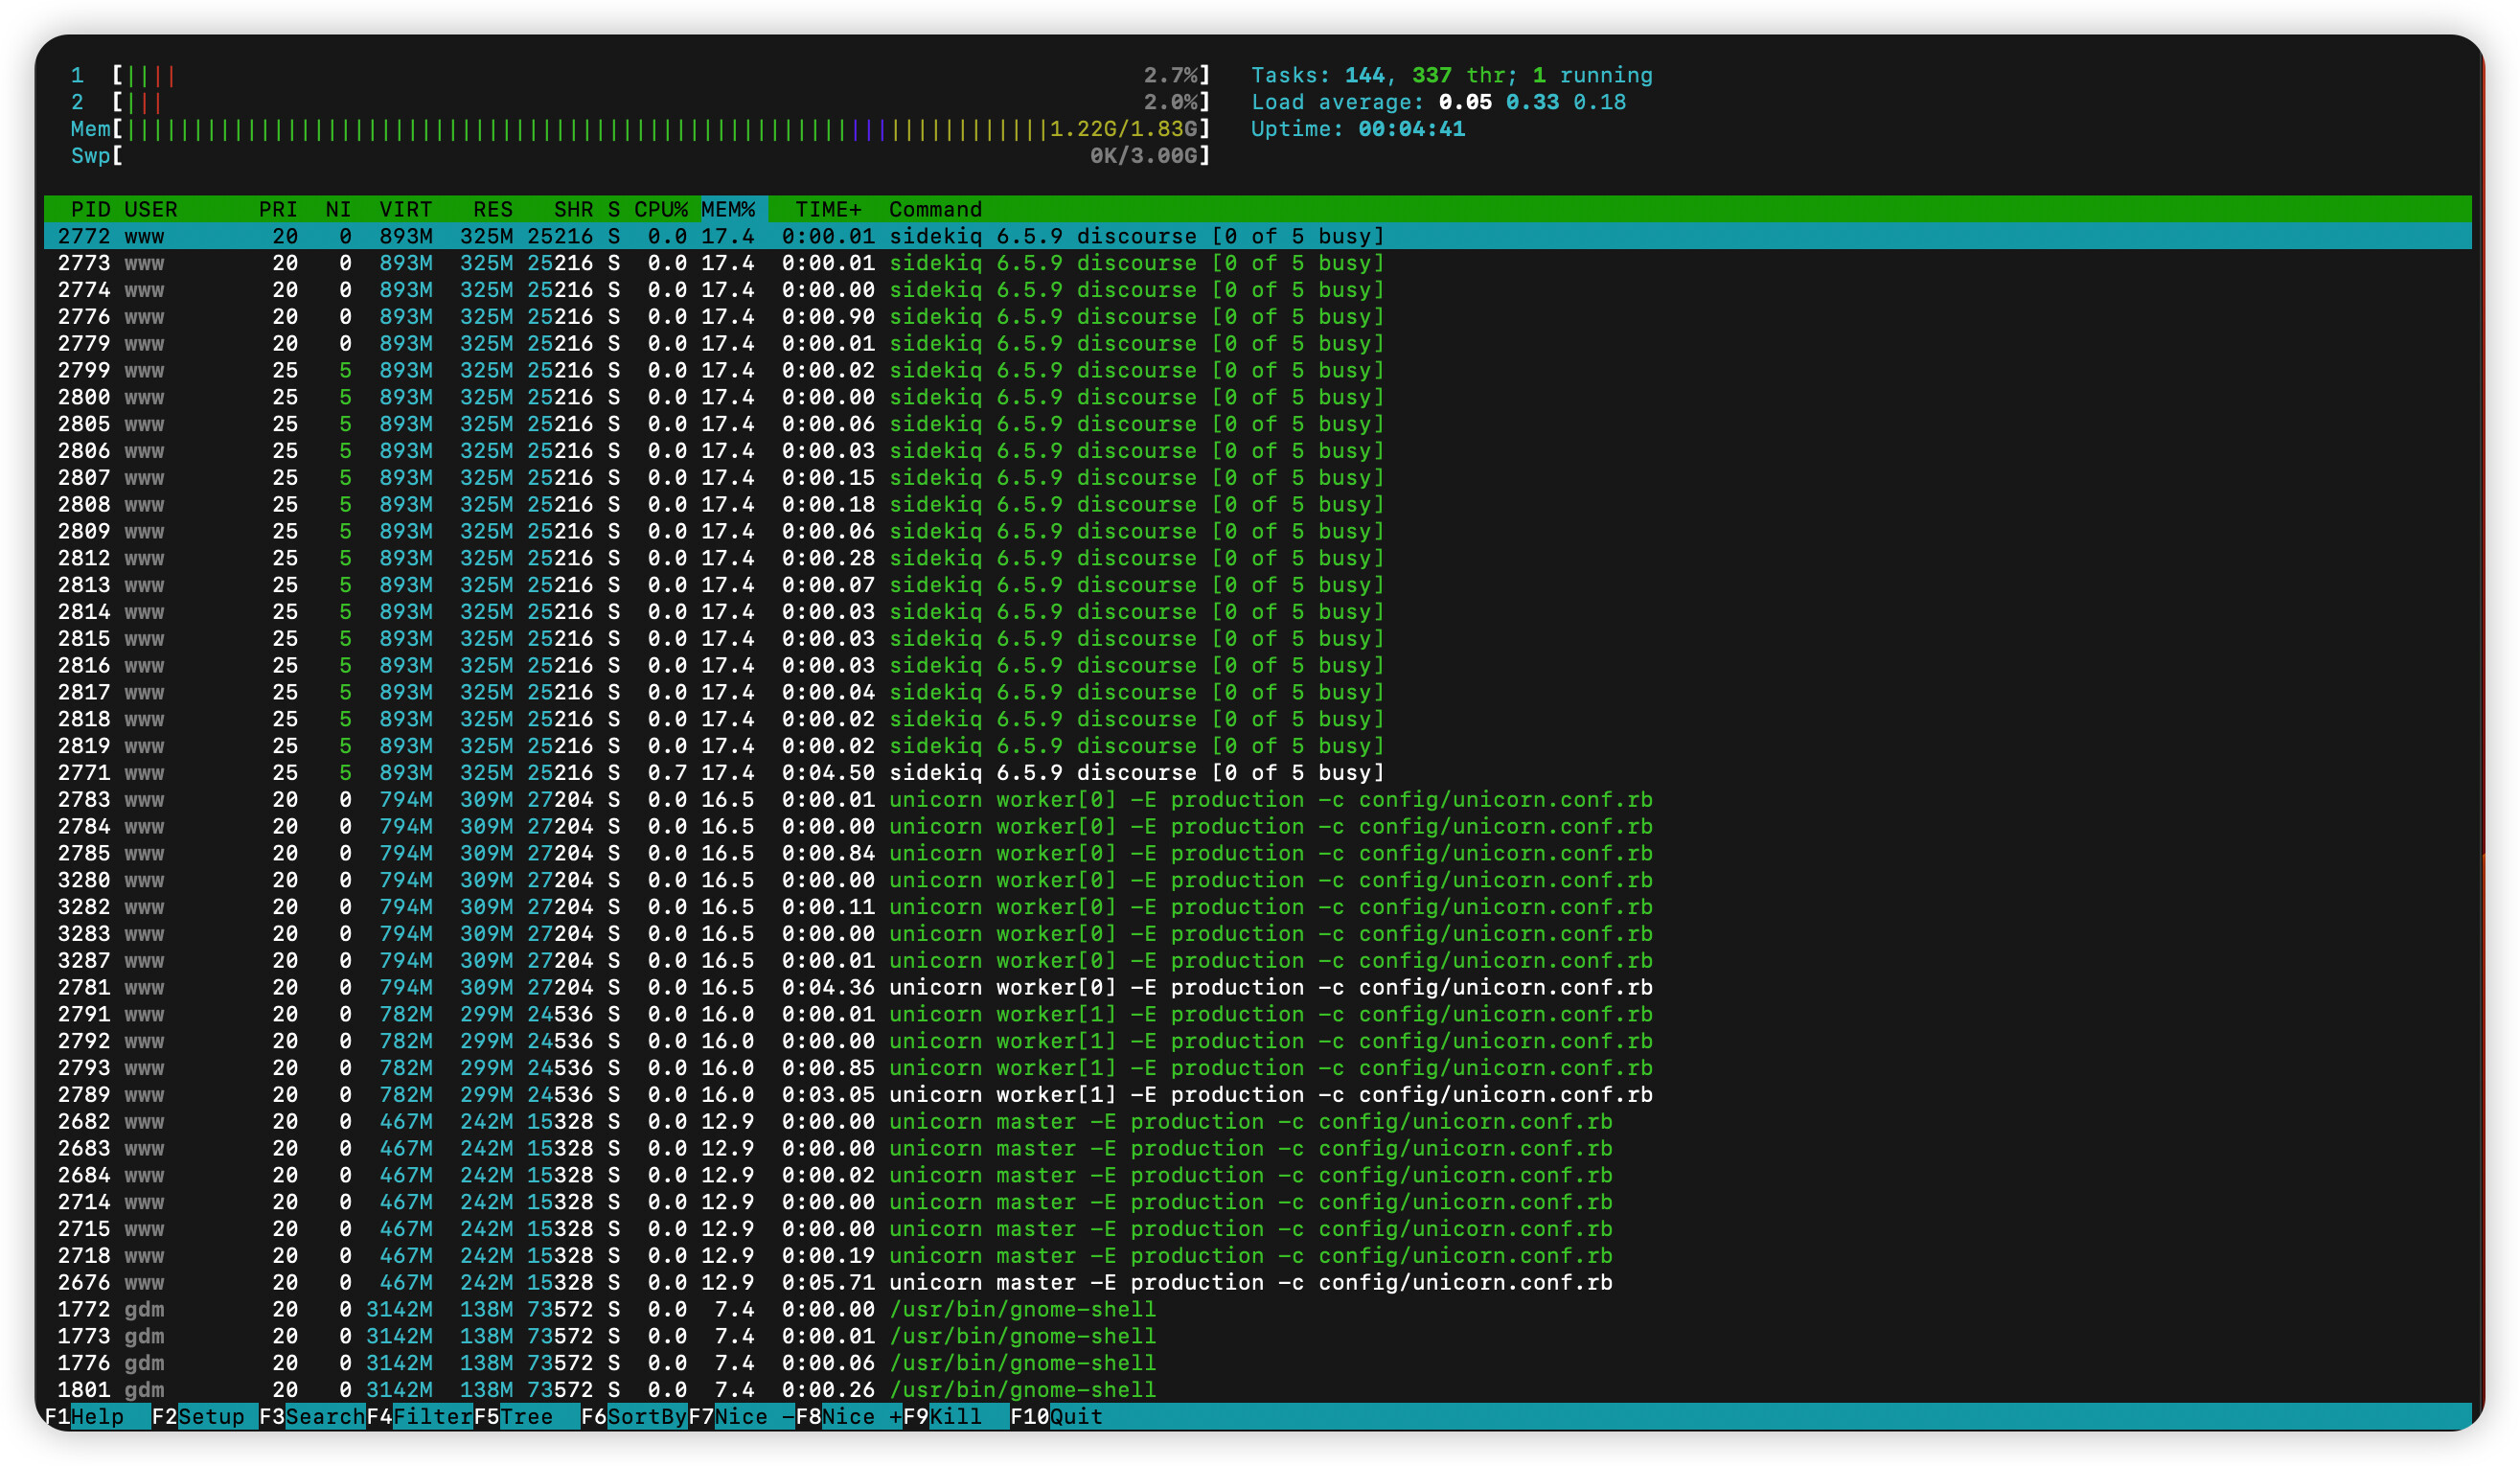Toggle F5 Tree view

526,1416
